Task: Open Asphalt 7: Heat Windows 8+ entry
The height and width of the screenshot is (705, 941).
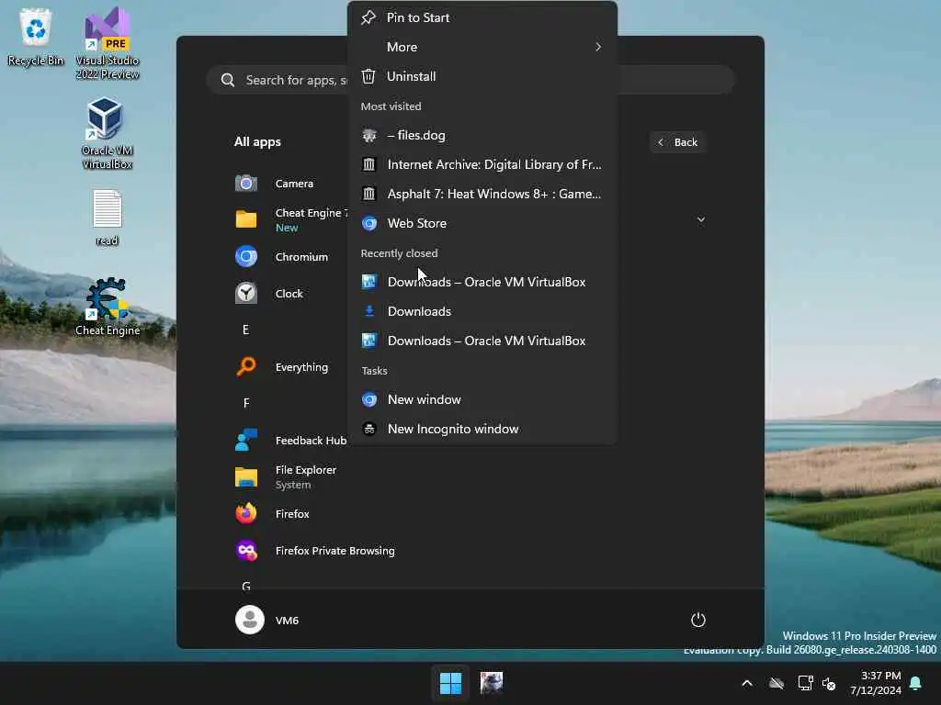Action: pos(482,194)
